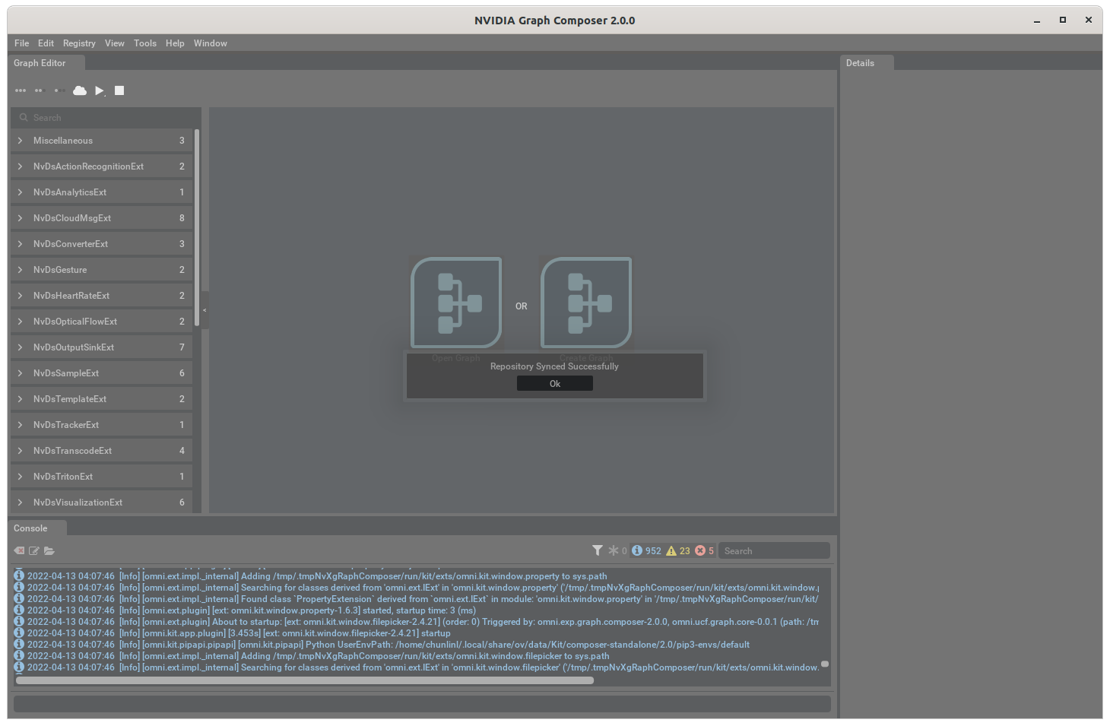Expand the NvDsCloudMsgExt category
1110x726 pixels.
coord(21,217)
